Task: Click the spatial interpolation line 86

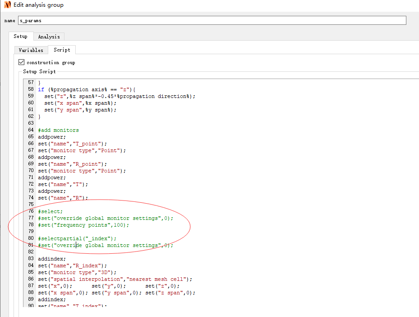Action: [115, 279]
